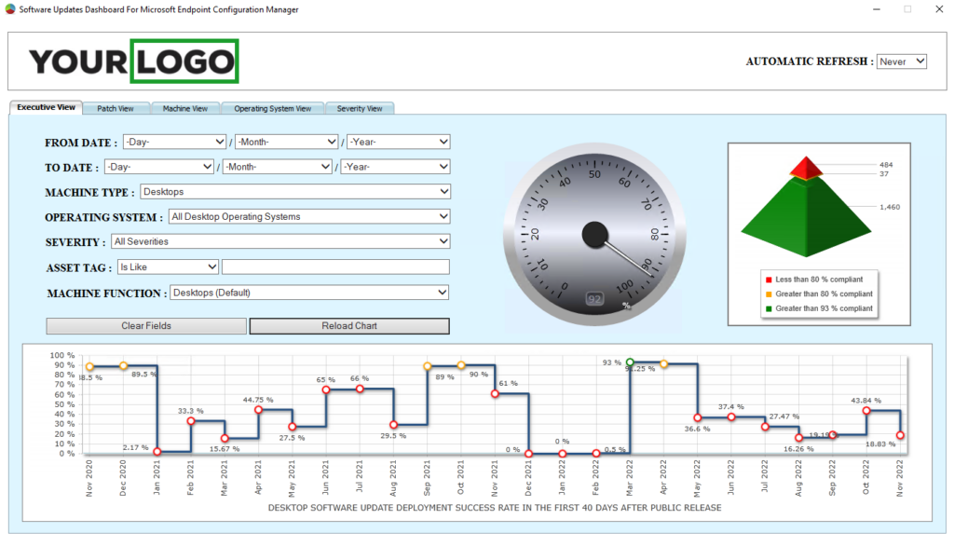954x546 pixels.
Task: Click the application icon in the title bar
Action: click(11, 9)
